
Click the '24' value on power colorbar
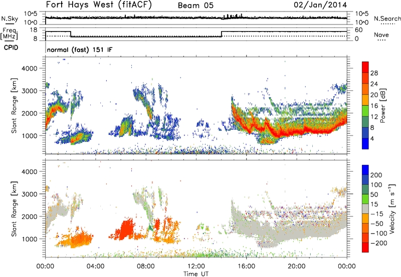pyautogui.click(x=374, y=84)
